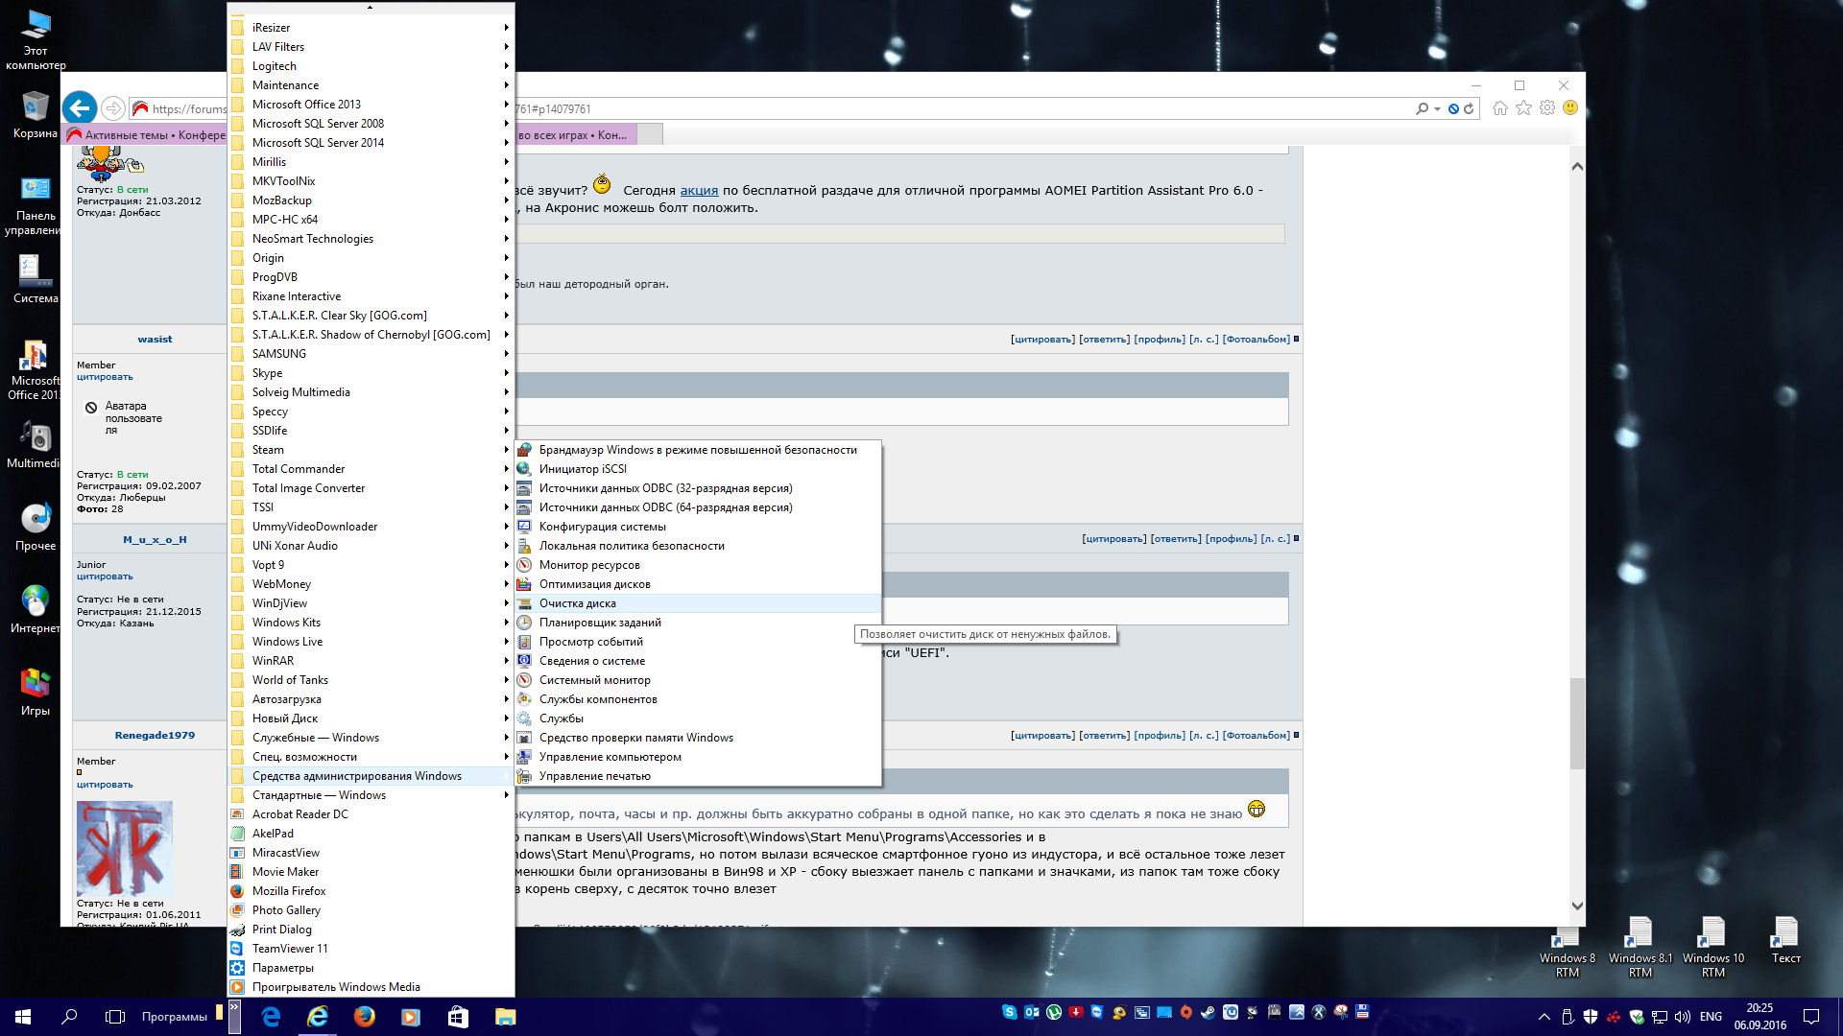Launch Mozilla Firefox from the programs list

click(x=288, y=891)
